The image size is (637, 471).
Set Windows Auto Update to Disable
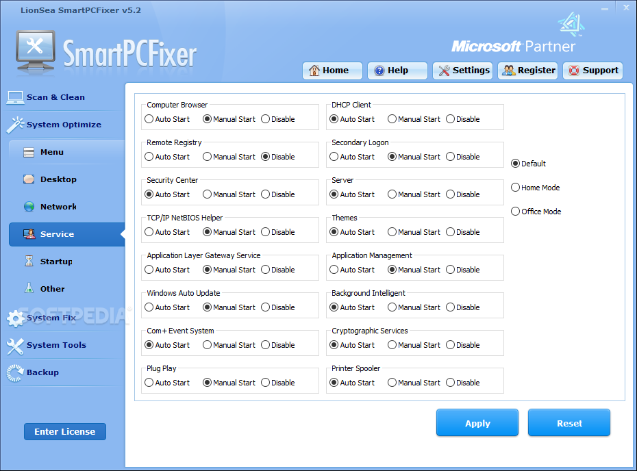click(x=265, y=307)
